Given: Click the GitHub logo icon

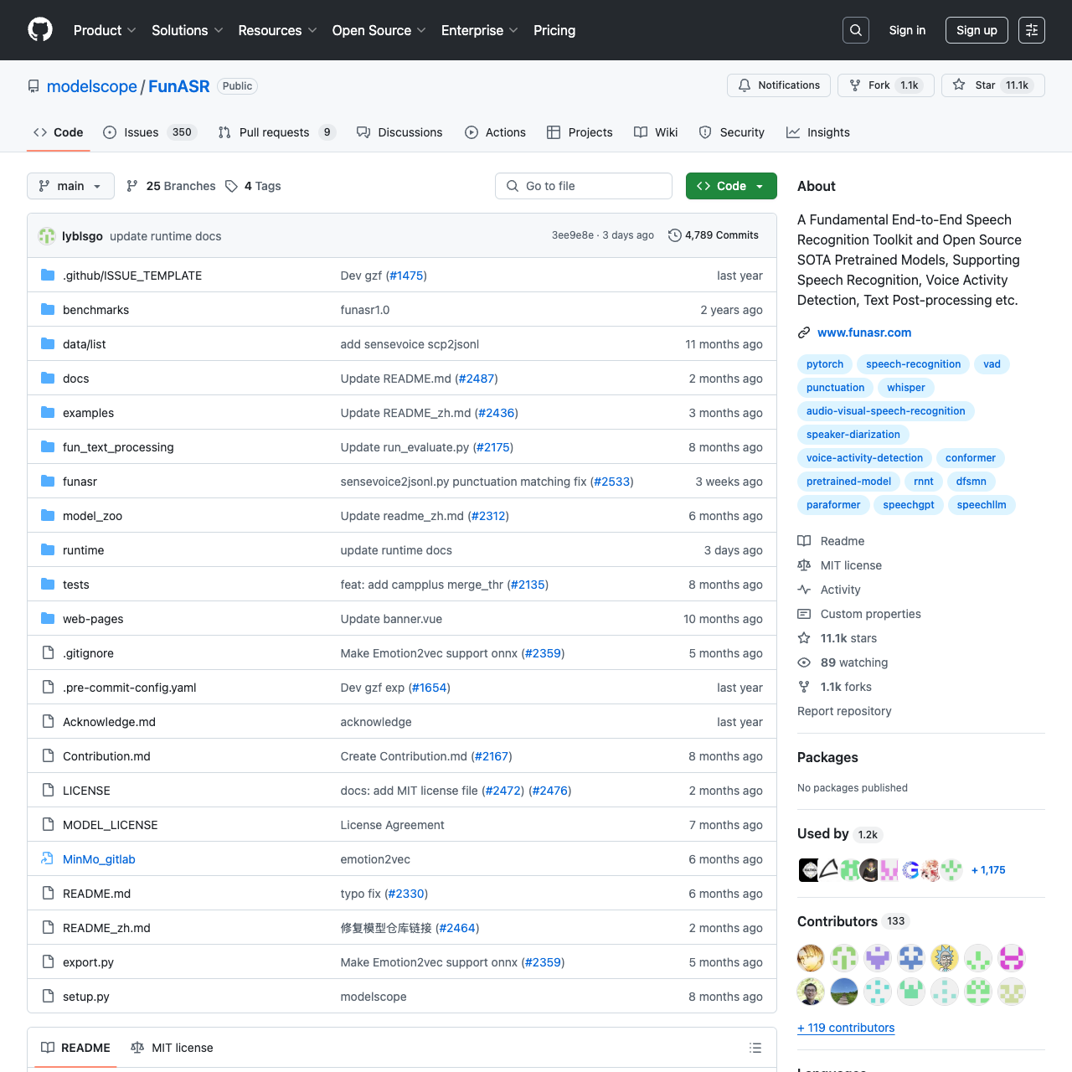Looking at the screenshot, I should pyautogui.click(x=40, y=30).
